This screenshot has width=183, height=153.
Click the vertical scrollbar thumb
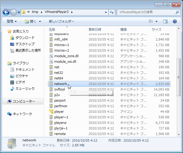click(x=179, y=77)
